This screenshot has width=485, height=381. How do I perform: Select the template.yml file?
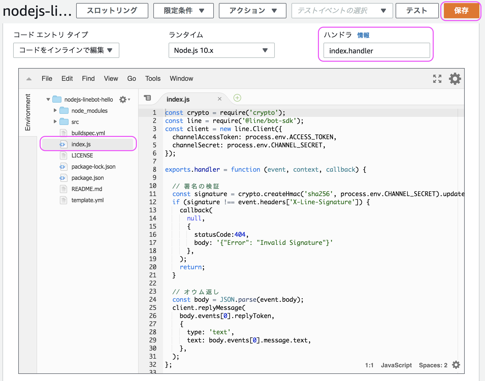pos(88,200)
